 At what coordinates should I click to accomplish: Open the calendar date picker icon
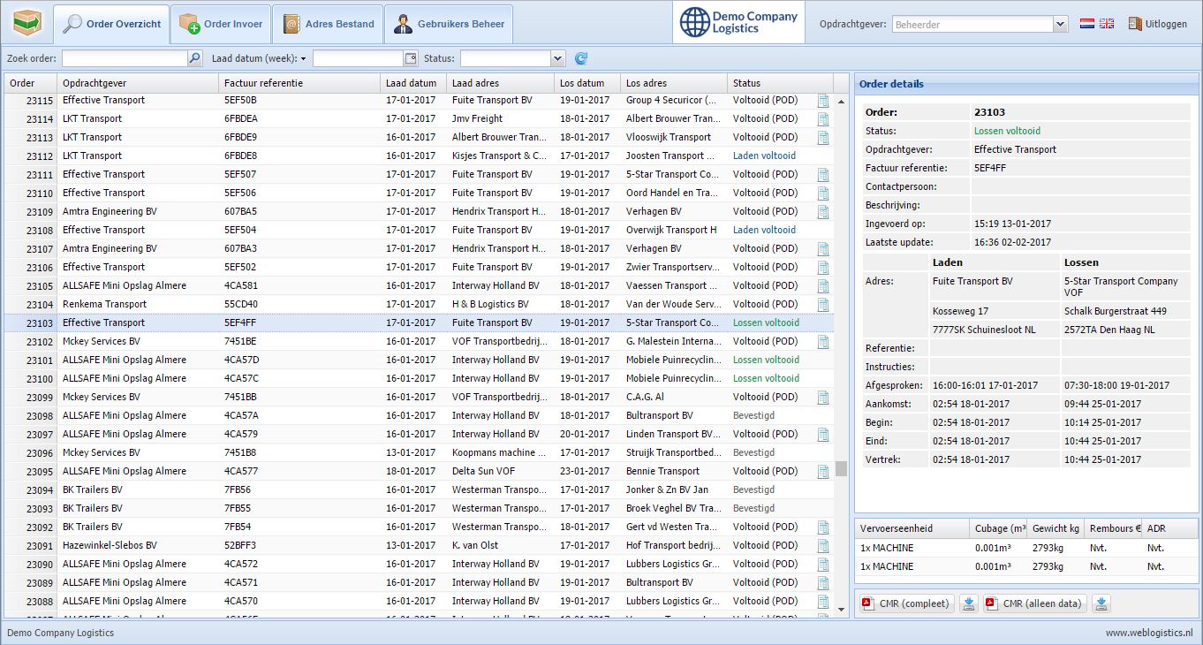point(411,58)
